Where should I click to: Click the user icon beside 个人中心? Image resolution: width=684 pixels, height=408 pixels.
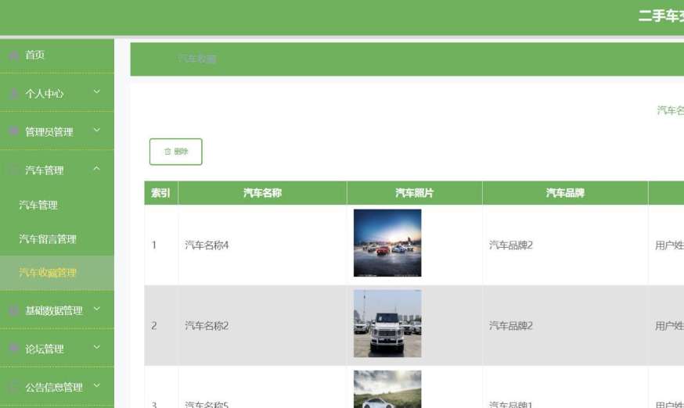14,94
